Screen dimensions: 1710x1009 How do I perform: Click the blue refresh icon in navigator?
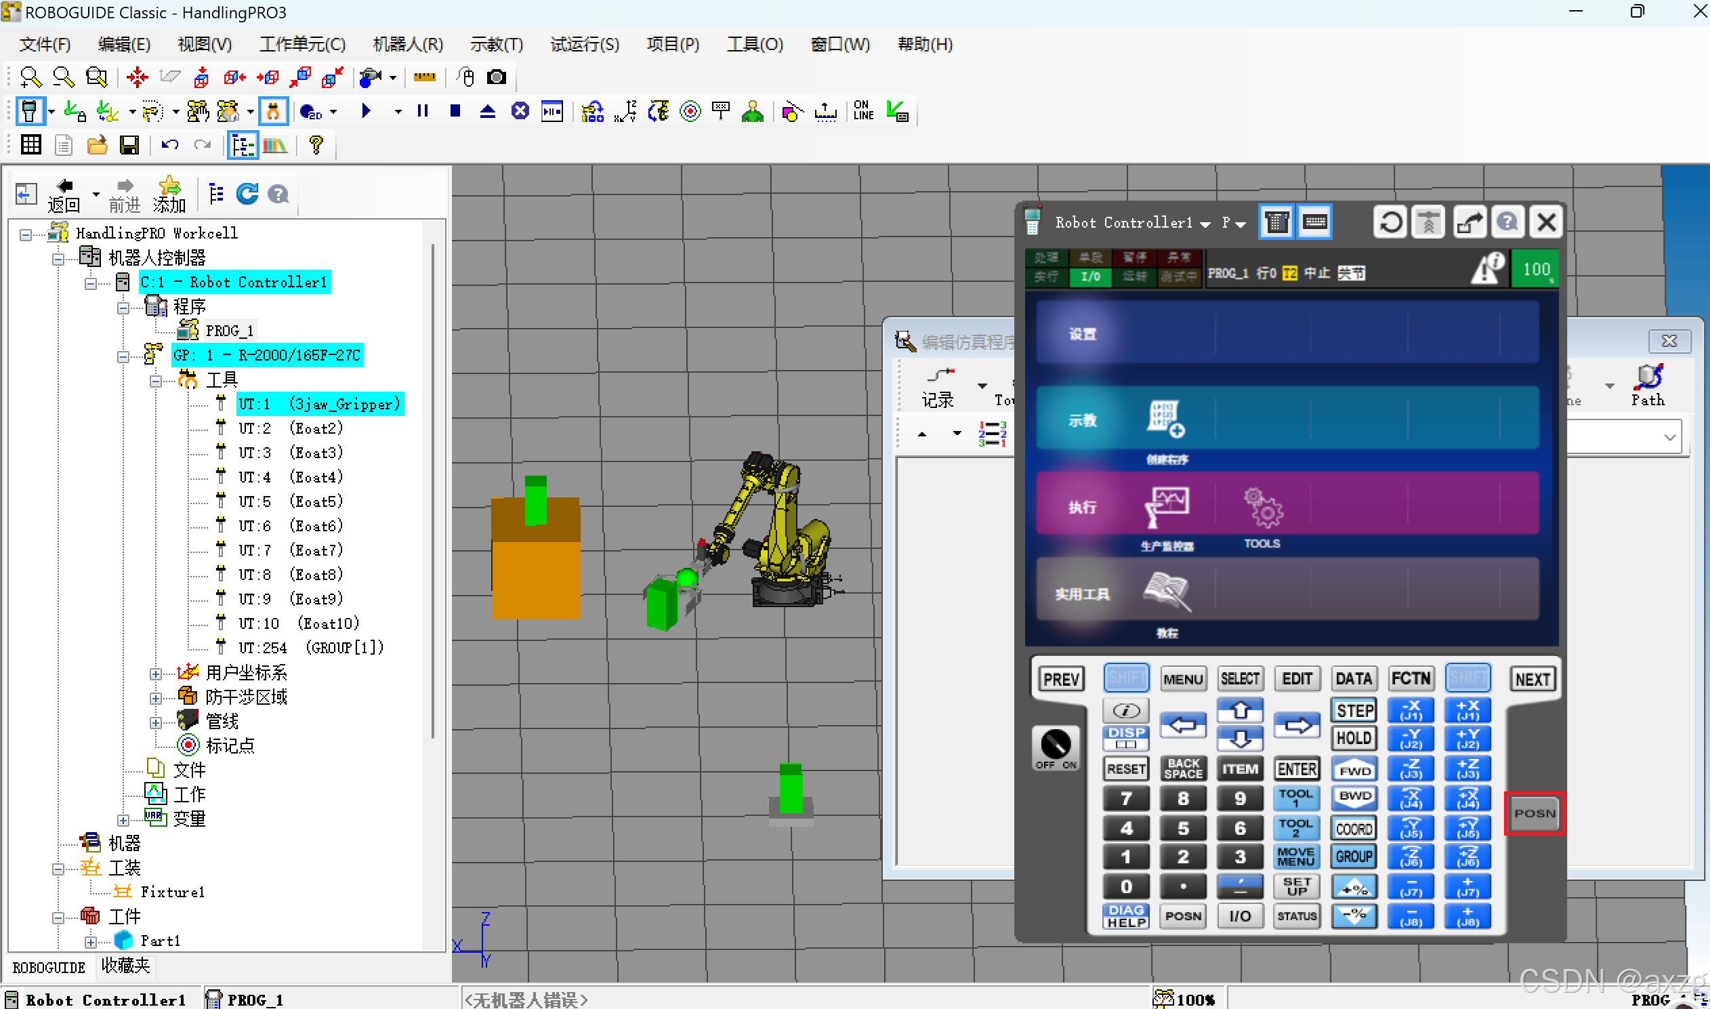pyautogui.click(x=247, y=194)
